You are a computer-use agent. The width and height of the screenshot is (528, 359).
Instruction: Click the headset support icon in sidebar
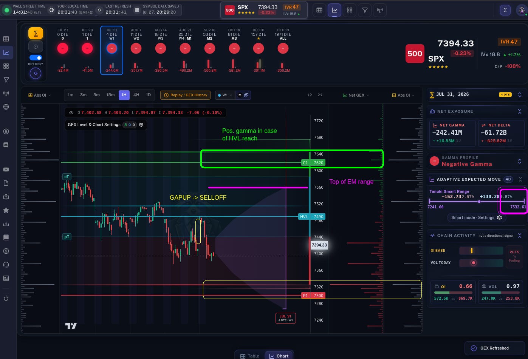6,265
